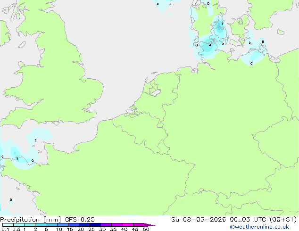Select the 2 mm legend color swatch
The image size is (299, 231).
click(x=41, y=225)
